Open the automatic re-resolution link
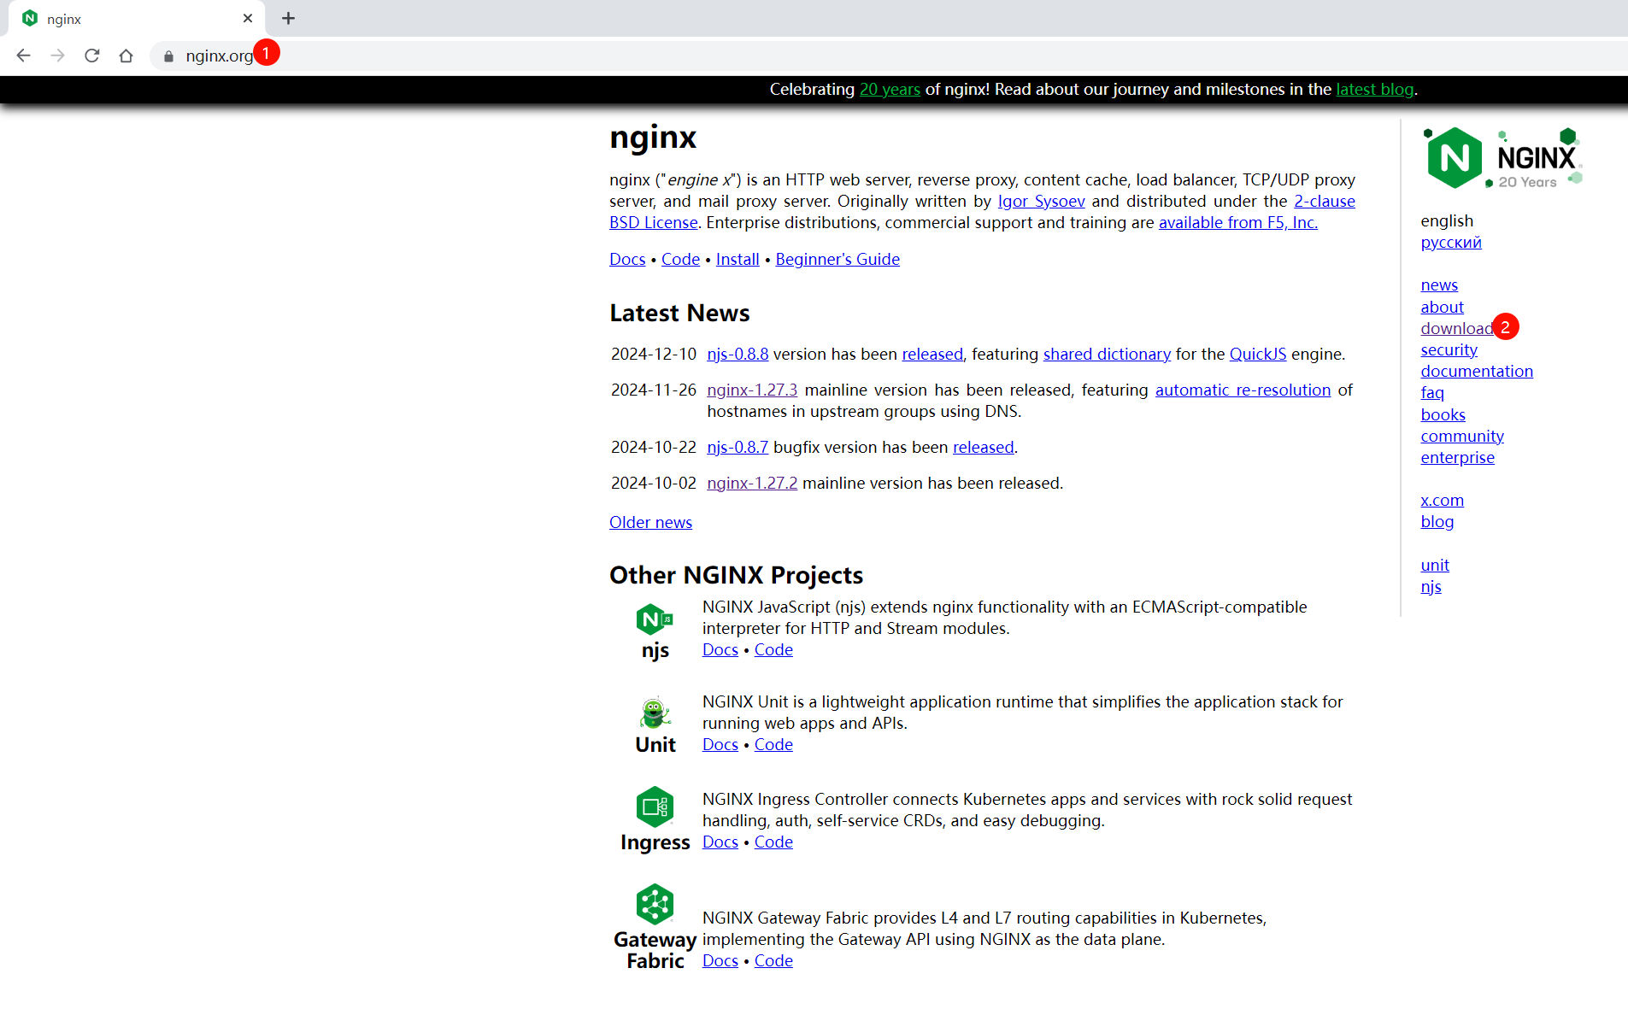The image size is (1628, 1015). (x=1243, y=390)
